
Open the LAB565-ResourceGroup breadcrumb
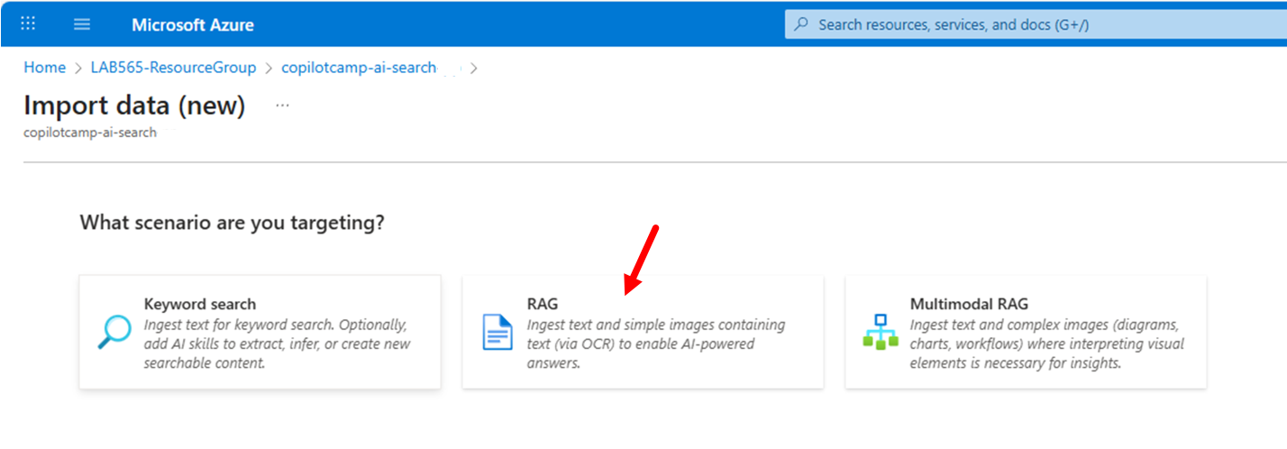tap(173, 68)
